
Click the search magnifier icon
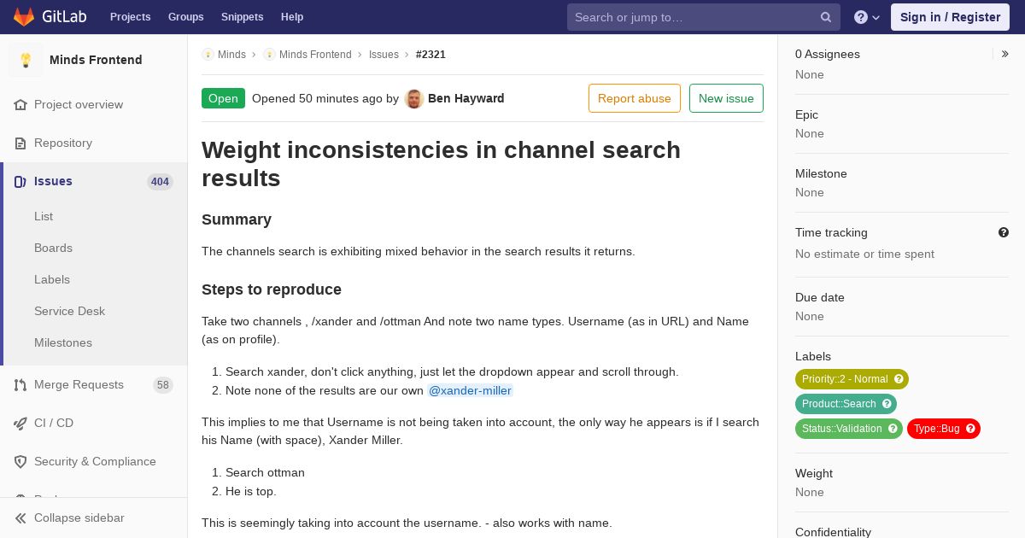826,17
